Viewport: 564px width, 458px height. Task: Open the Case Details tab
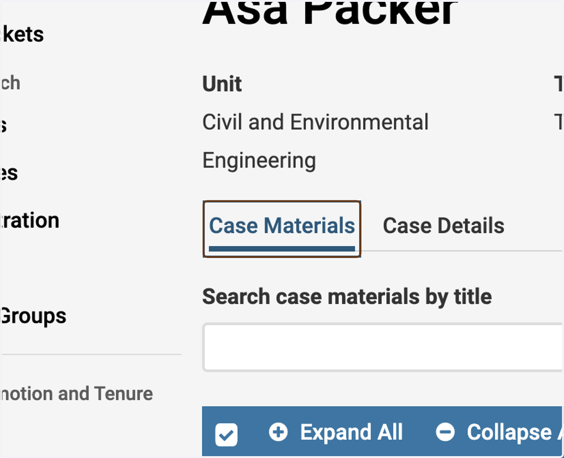click(x=443, y=226)
